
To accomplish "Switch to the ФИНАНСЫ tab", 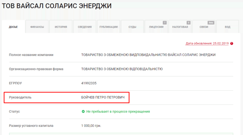I will coord(37,27).
